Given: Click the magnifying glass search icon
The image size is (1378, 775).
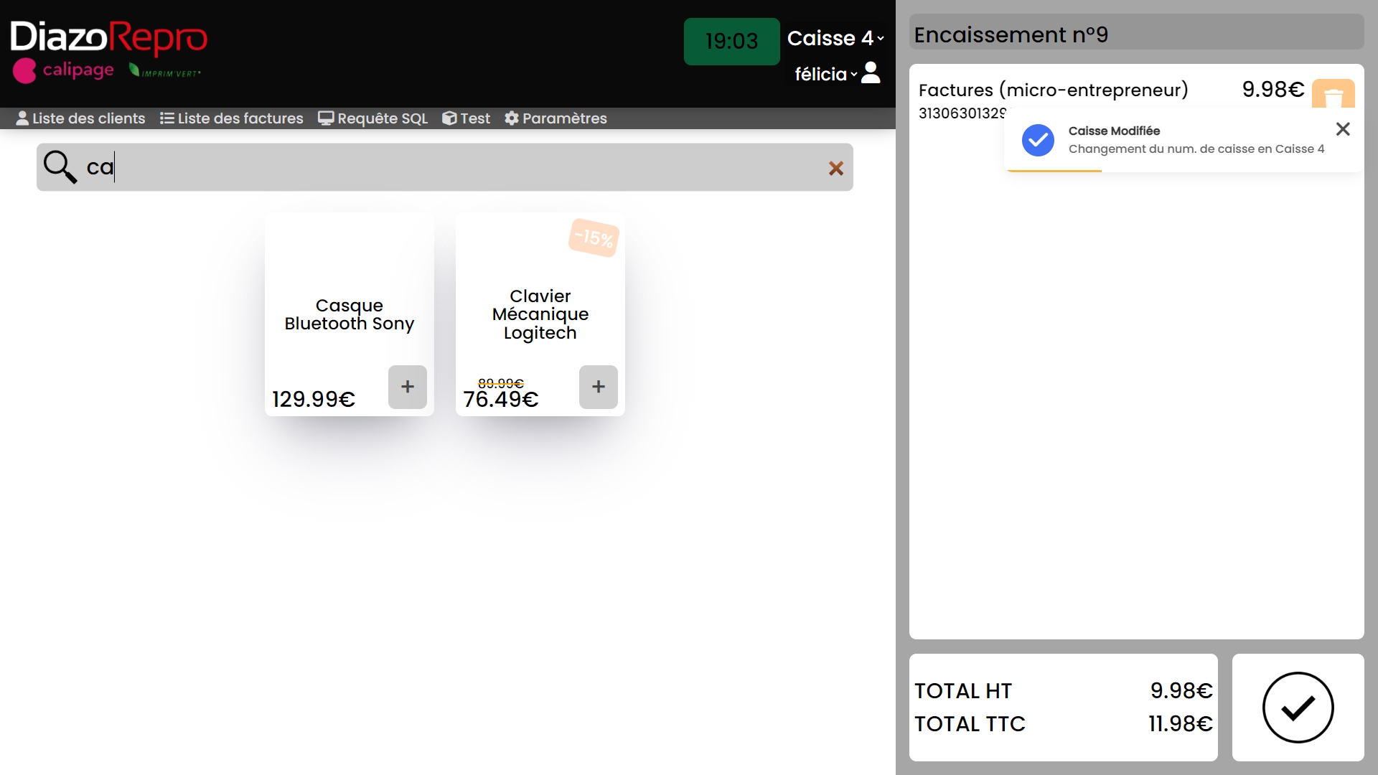Looking at the screenshot, I should click(x=60, y=166).
